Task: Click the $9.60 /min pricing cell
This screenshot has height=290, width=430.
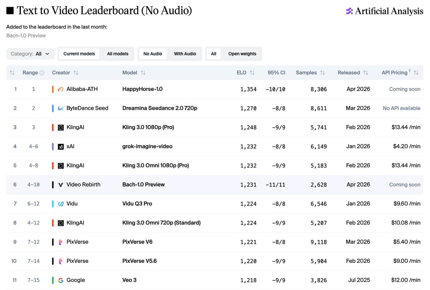Action: (x=407, y=204)
